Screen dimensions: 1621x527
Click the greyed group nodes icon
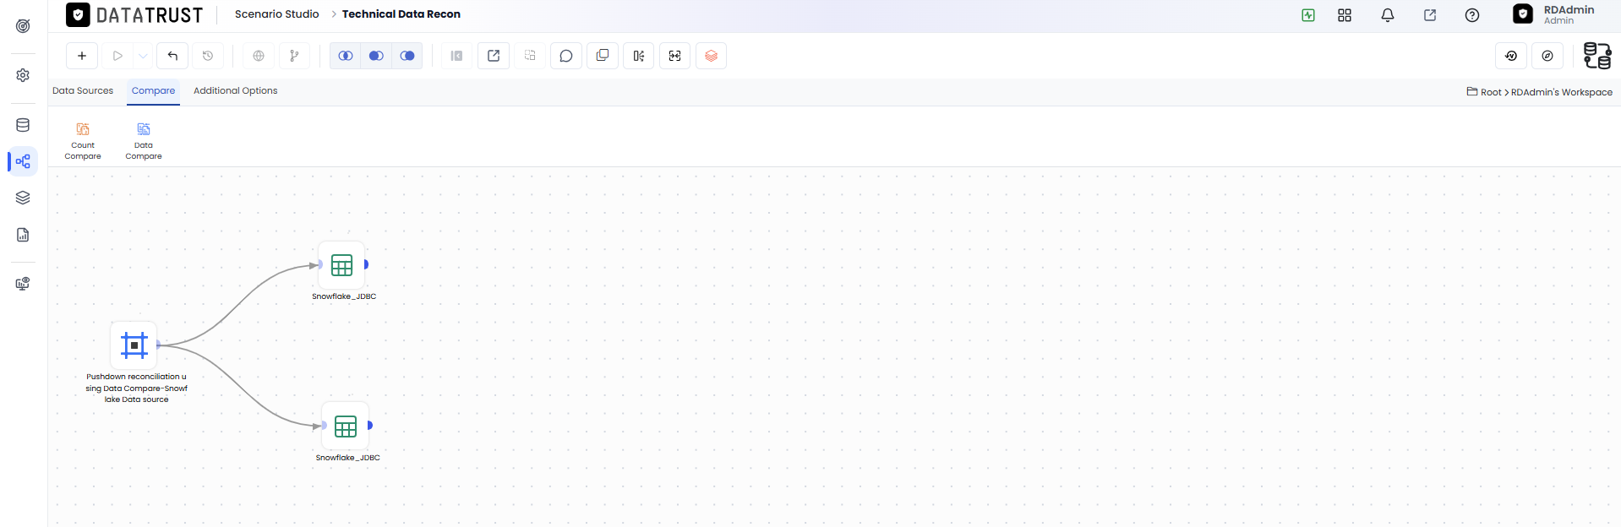pos(530,56)
